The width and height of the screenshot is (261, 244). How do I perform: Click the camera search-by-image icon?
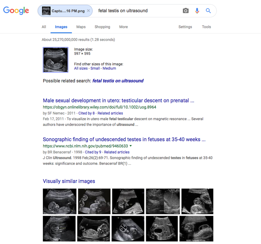[186, 11]
